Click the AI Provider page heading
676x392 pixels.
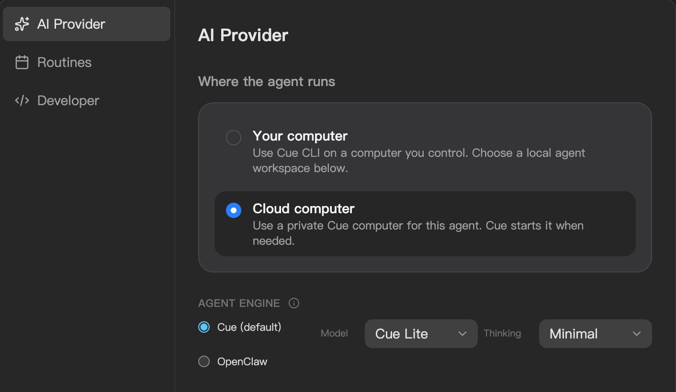click(243, 35)
